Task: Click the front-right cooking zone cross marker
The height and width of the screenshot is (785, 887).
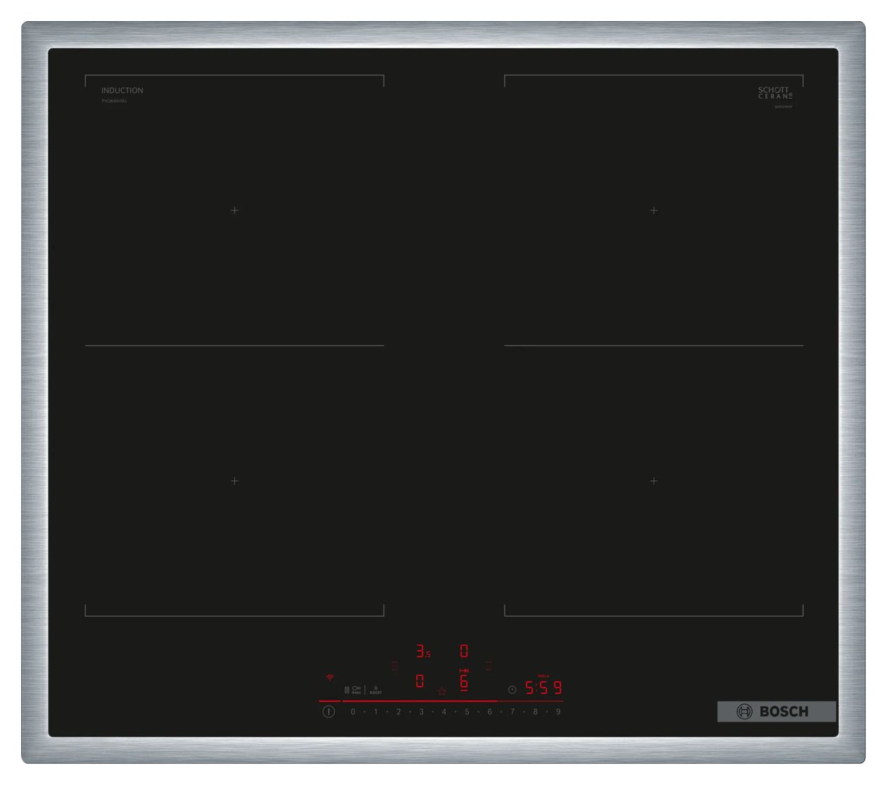Action: point(654,481)
